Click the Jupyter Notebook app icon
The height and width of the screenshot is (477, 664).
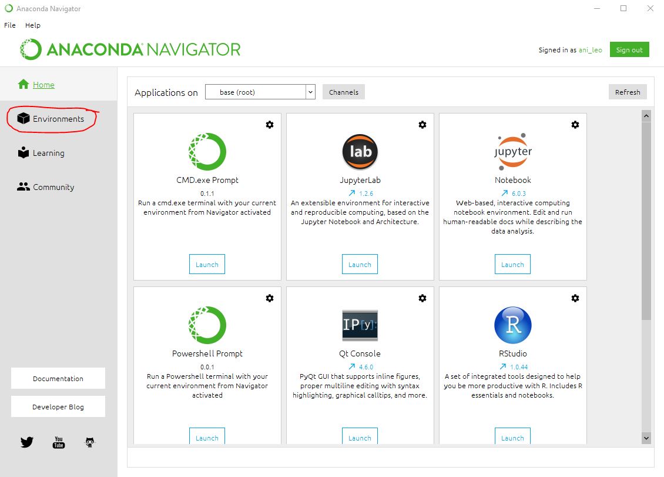[513, 151]
